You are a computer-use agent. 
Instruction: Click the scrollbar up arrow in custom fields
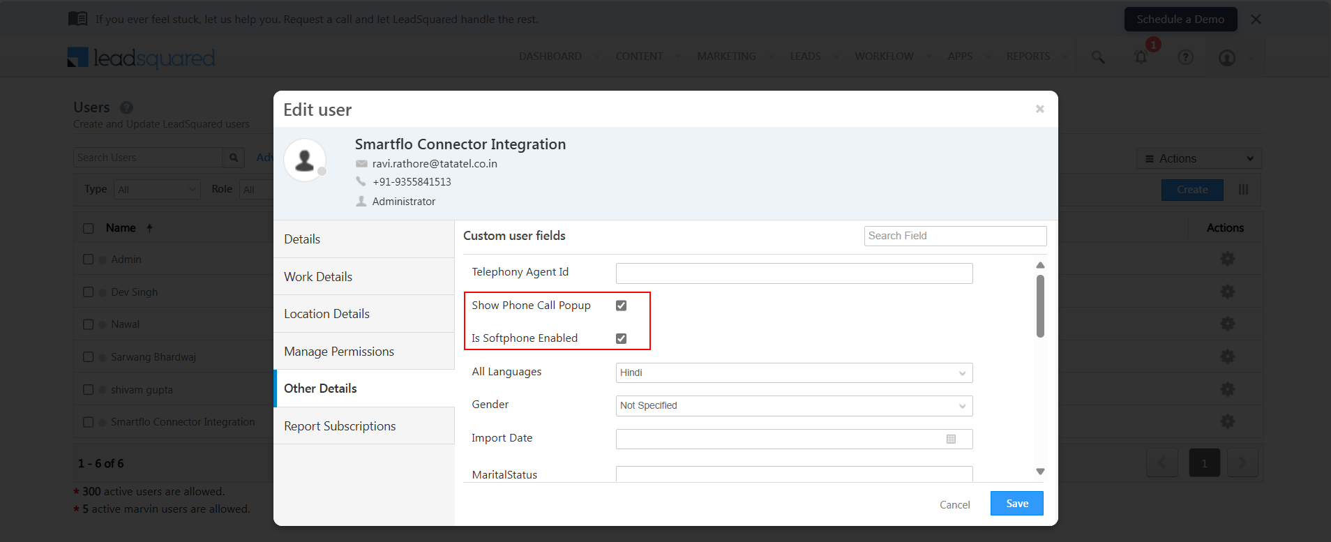pos(1040,265)
